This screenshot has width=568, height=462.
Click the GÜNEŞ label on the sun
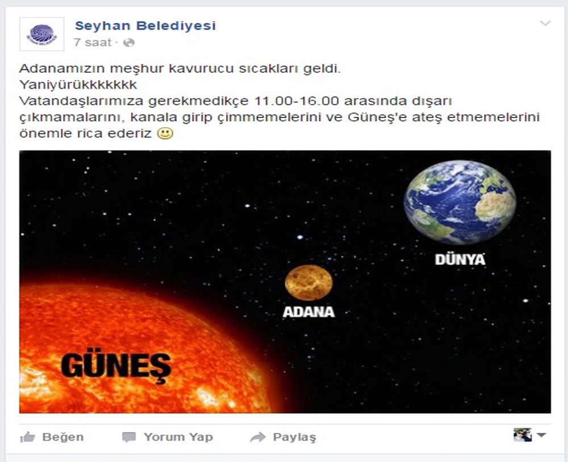click(116, 367)
